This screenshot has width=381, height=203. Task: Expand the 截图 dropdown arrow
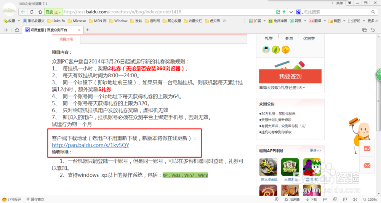[344, 21]
